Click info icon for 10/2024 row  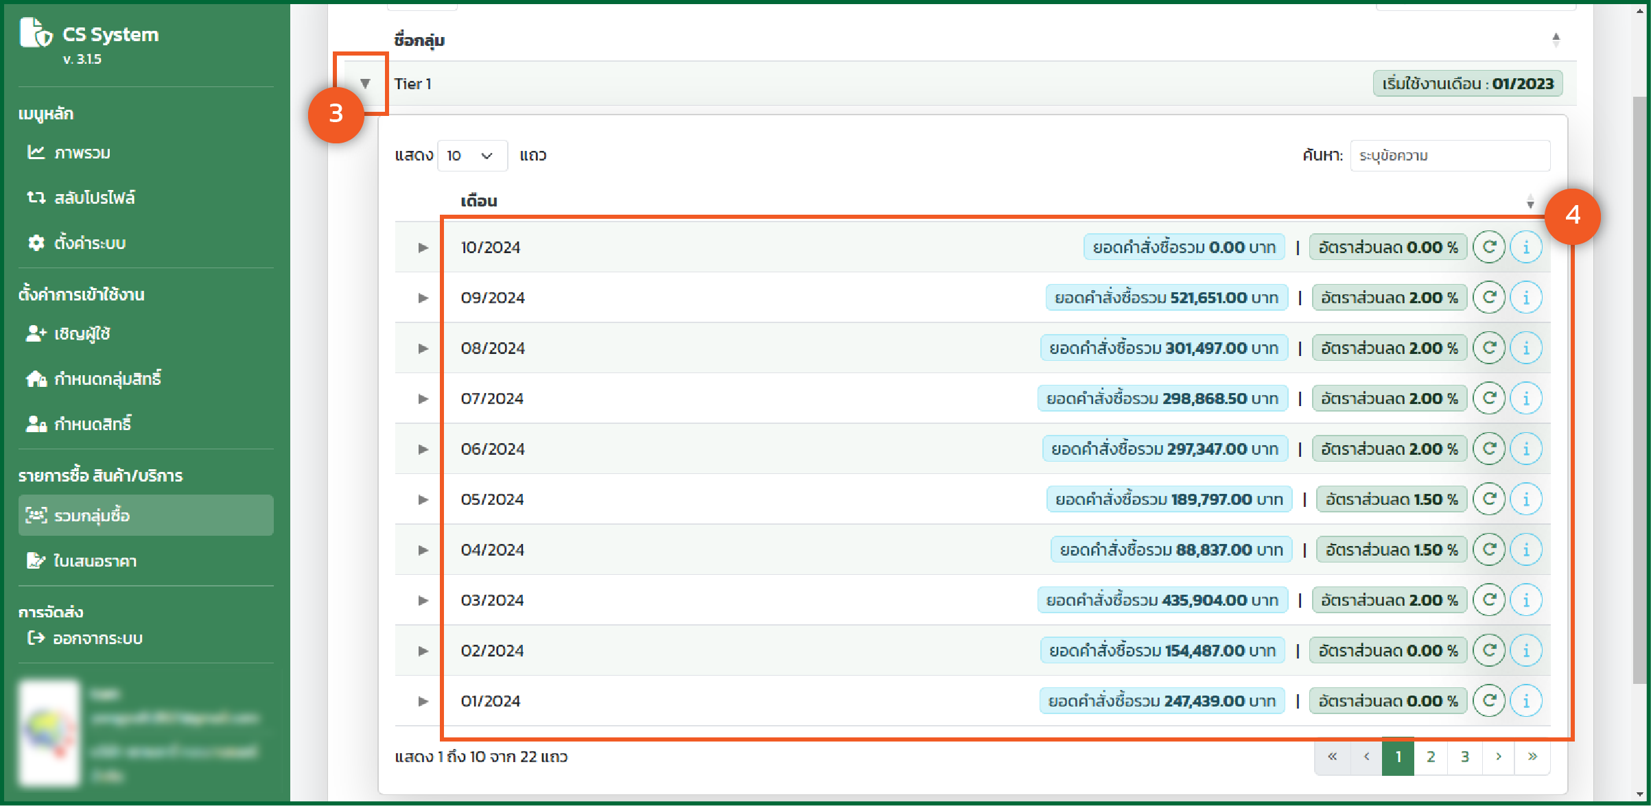1526,247
